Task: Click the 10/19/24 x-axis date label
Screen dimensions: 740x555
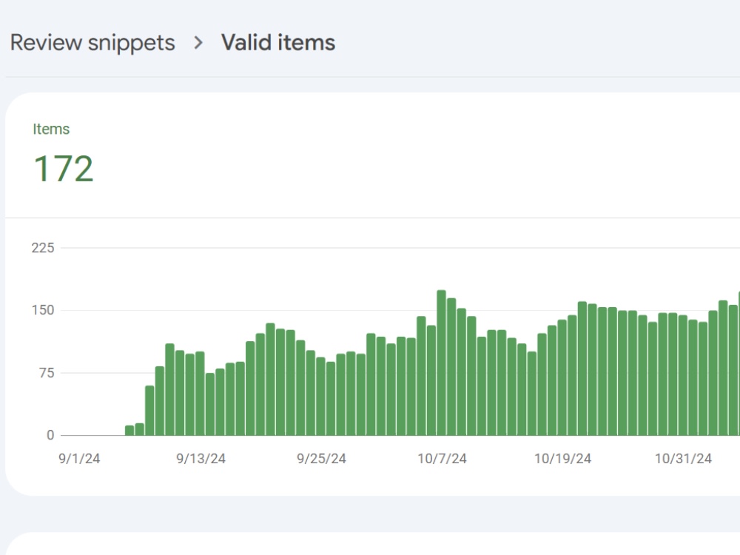Action: (x=562, y=458)
